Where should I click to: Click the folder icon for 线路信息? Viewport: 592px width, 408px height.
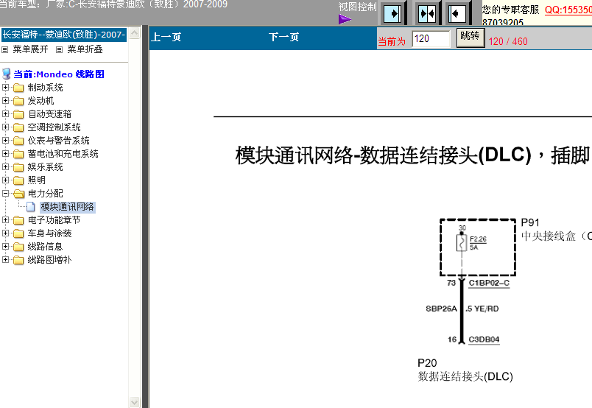click(18, 247)
